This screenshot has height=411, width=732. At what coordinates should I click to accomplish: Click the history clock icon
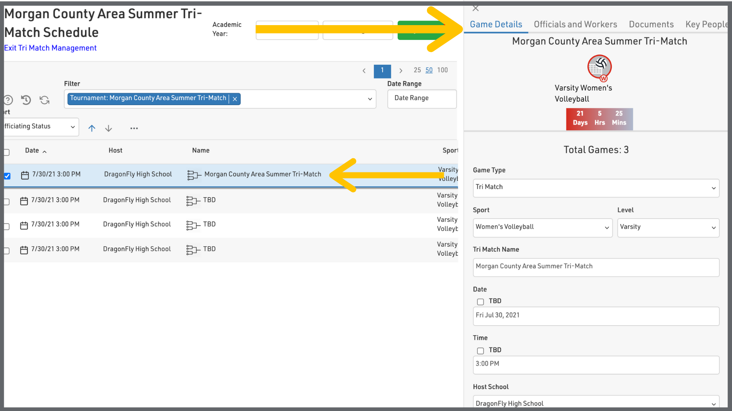26,100
